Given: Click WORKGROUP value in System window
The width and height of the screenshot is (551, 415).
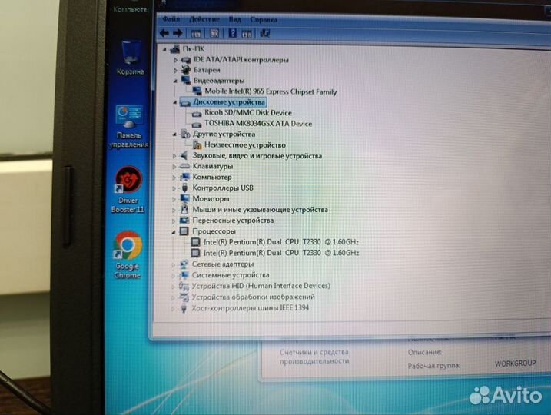Looking at the screenshot, I should tap(515, 364).
